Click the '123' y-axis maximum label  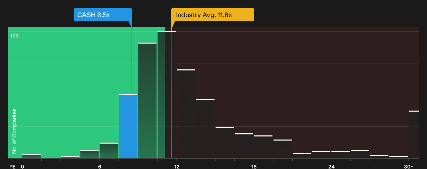pos(14,36)
